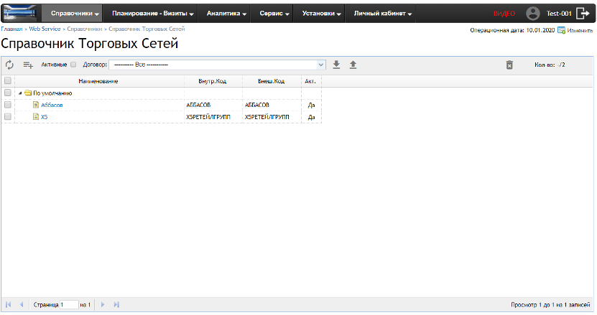Click the Кол-во counter text
597x315 pixels.
(x=550, y=65)
